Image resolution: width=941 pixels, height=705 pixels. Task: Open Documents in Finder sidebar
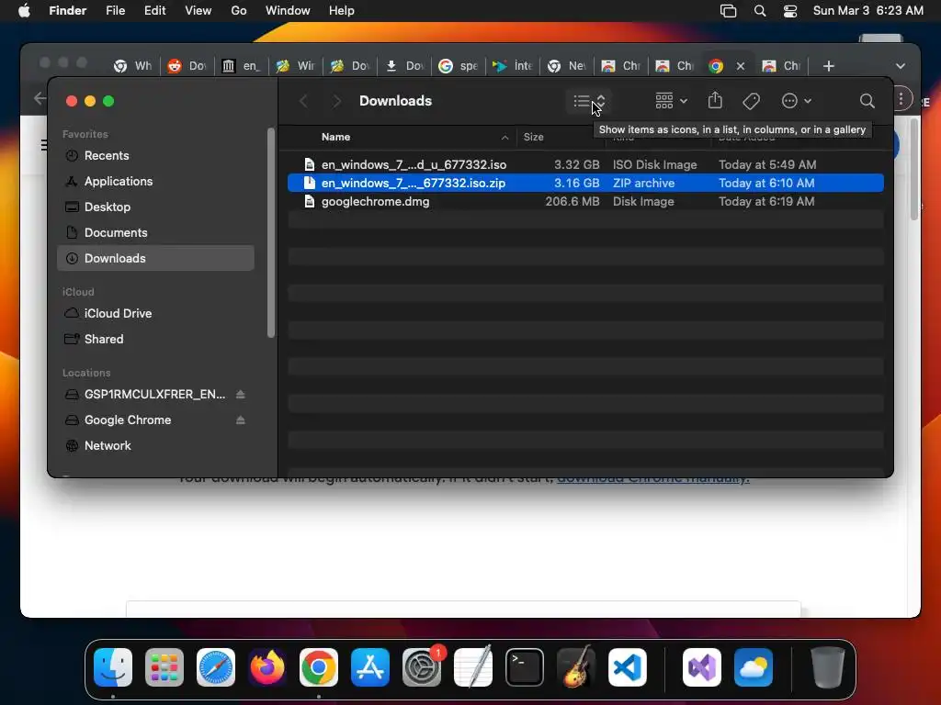(x=155, y=233)
